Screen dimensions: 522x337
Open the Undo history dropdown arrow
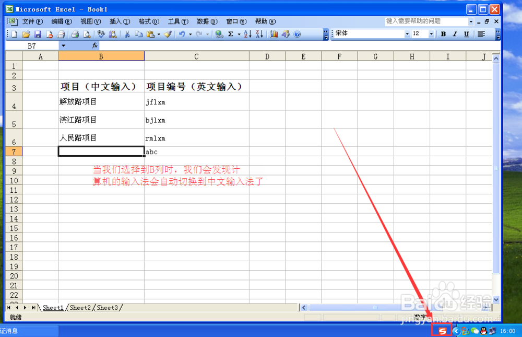(x=191, y=34)
